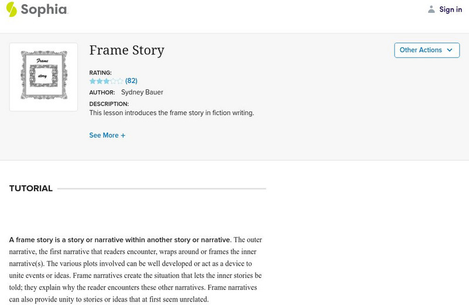The image size is (469, 305).
Task: Select the third rating star
Action: point(106,81)
